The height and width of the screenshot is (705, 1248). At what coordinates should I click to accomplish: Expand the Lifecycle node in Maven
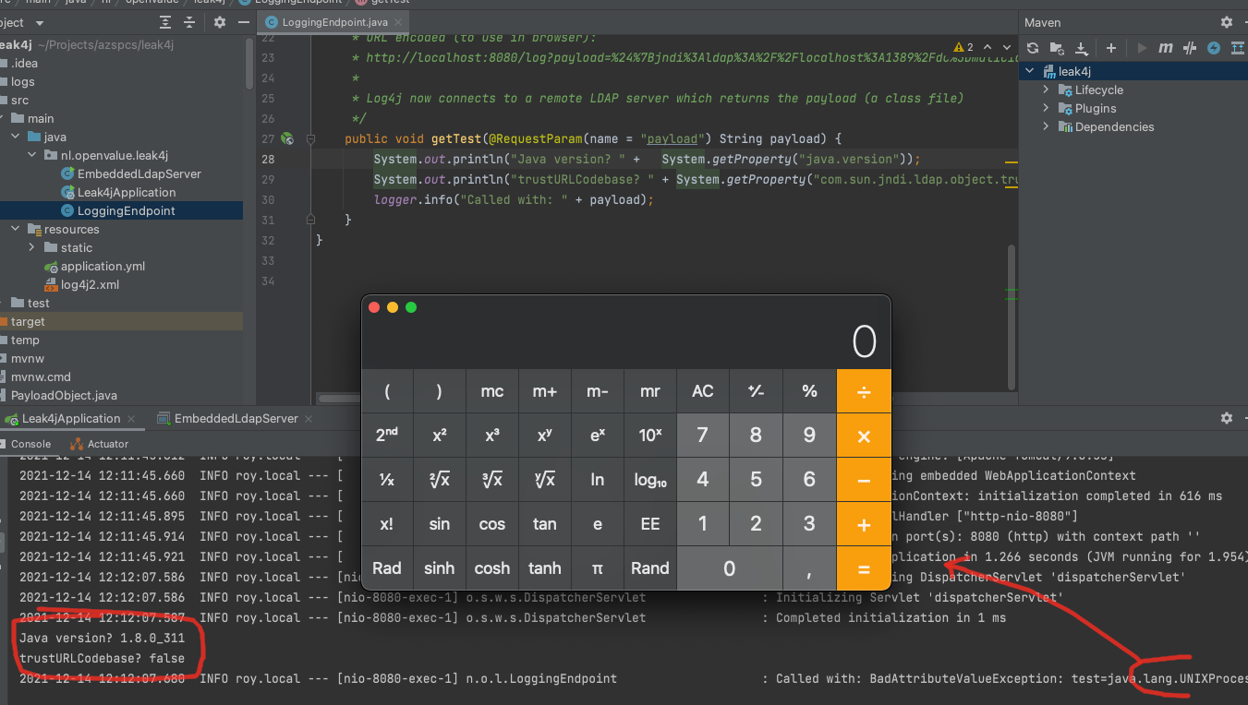pyautogui.click(x=1046, y=90)
